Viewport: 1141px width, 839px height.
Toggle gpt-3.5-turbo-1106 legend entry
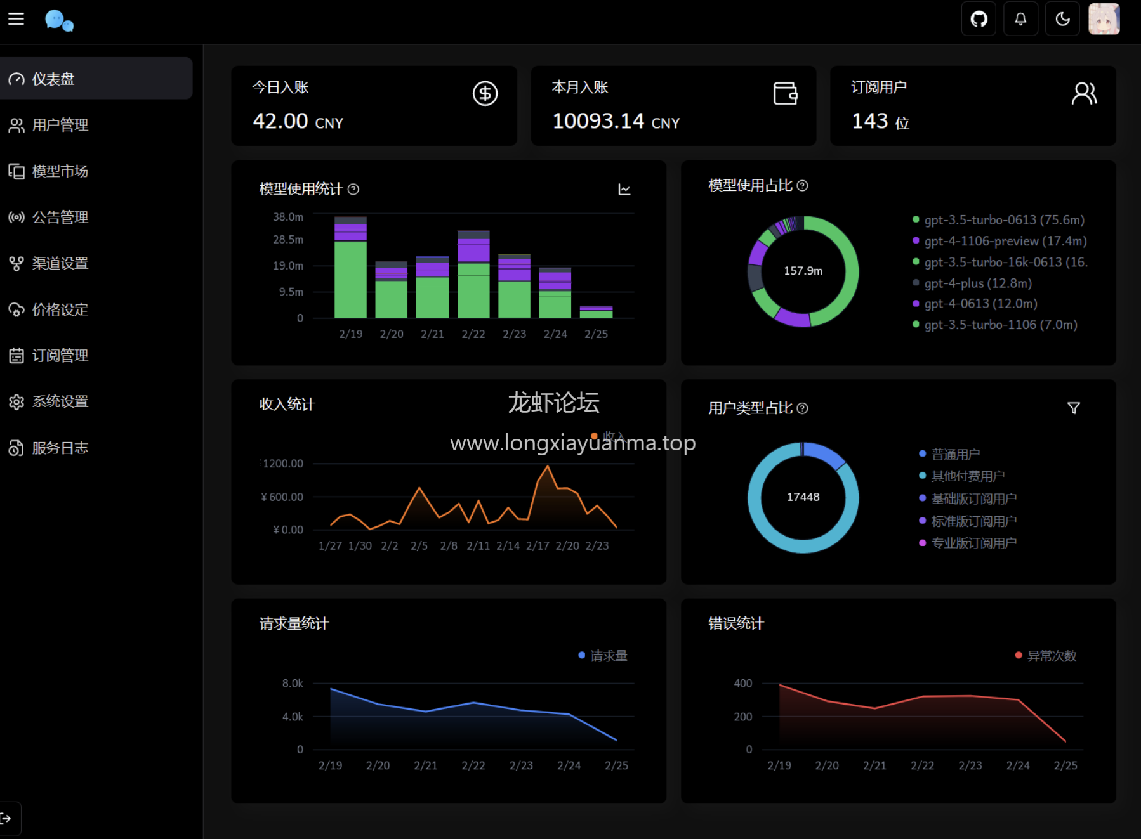[994, 325]
